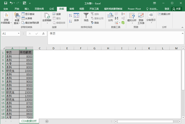Viewport: 185px width, 124px height.
Task: Select column C header
Action: click(40, 48)
